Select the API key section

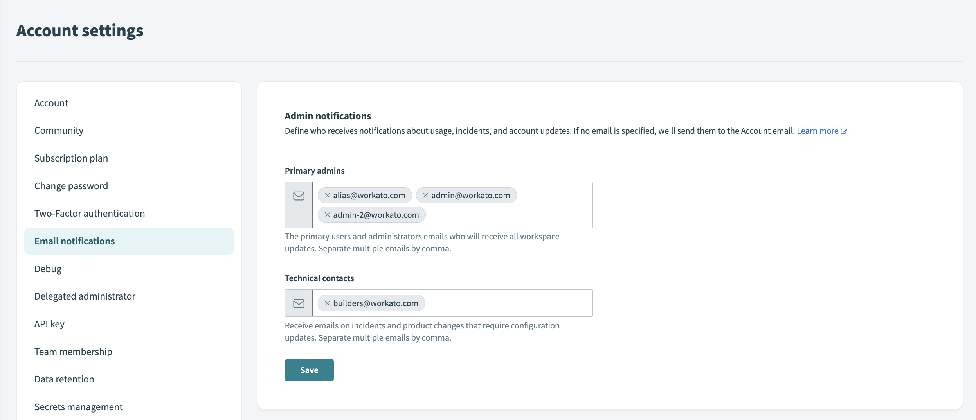[49, 323]
